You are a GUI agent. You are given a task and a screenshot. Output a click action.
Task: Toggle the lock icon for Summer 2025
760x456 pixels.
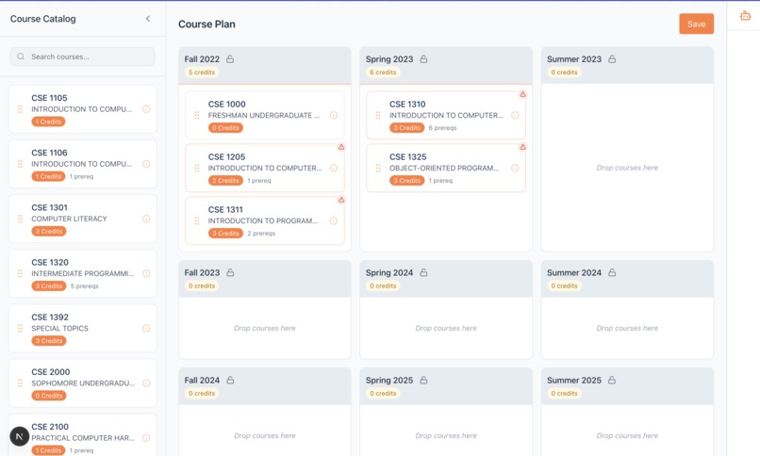[x=612, y=380]
